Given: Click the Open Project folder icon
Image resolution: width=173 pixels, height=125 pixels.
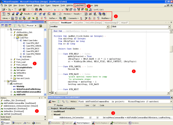Looking at the screenshot, I should (x=20, y=10).
